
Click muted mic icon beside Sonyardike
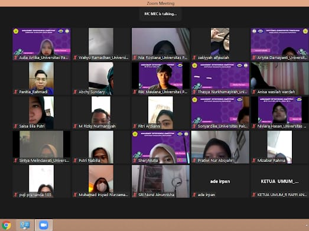[x=194, y=126]
